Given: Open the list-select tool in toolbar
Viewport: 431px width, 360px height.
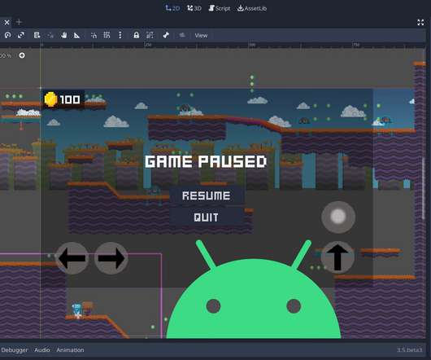Looking at the screenshot, I should [x=37, y=35].
